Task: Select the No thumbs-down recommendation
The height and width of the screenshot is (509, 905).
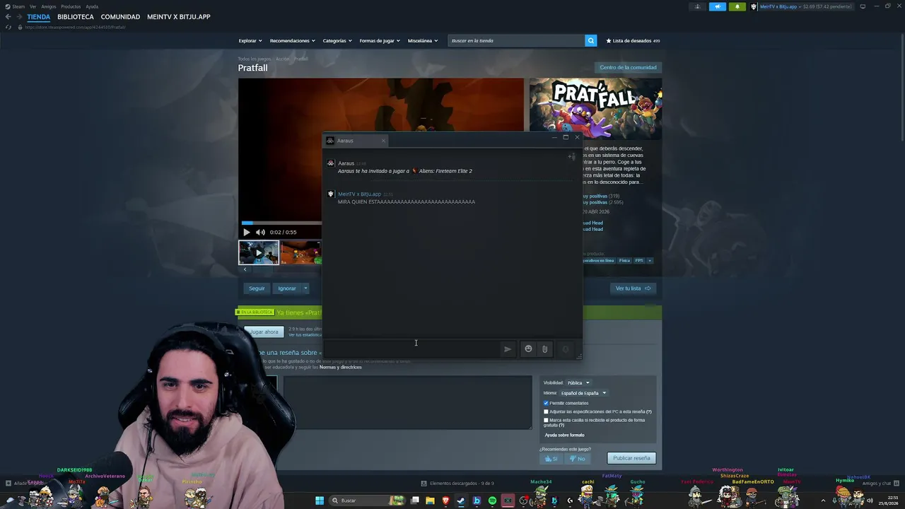Action: tap(577, 458)
